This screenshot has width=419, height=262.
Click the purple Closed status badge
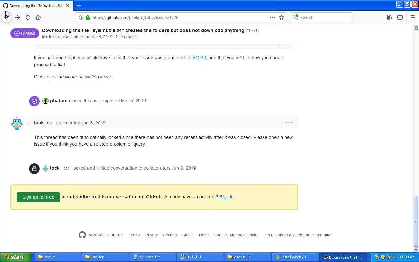click(25, 33)
